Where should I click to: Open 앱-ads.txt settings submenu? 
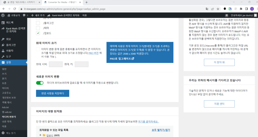click(7, 112)
